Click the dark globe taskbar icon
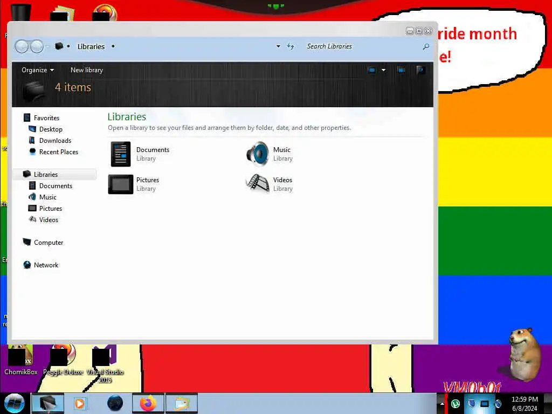 point(115,403)
